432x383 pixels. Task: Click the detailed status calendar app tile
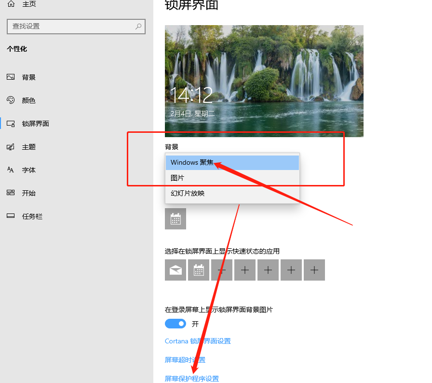(175, 219)
